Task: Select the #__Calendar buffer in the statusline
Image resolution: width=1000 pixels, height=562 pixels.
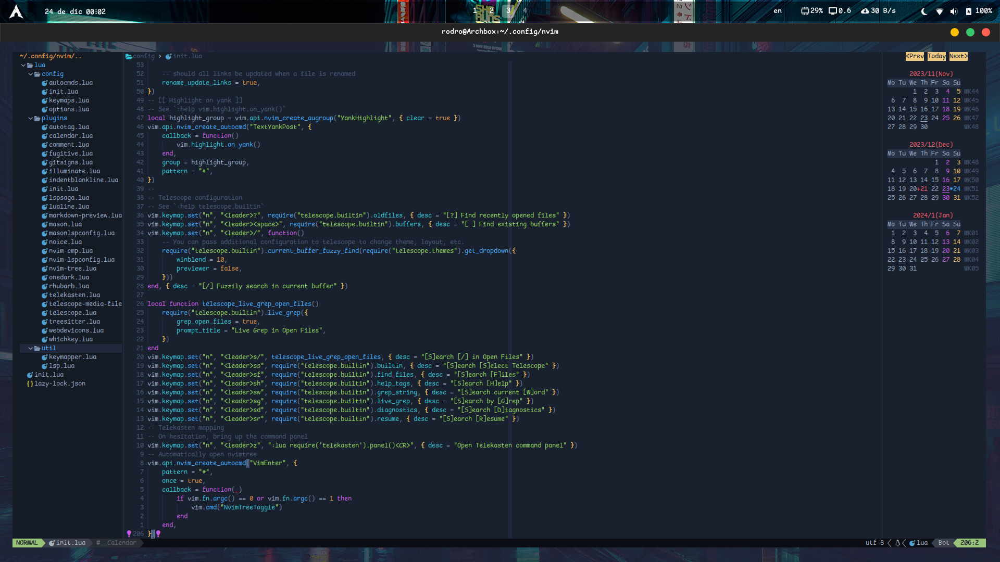Action: click(x=116, y=543)
